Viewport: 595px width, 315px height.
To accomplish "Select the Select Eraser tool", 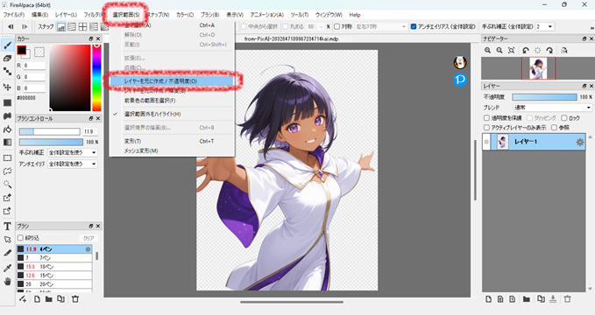I will [x=7, y=211].
